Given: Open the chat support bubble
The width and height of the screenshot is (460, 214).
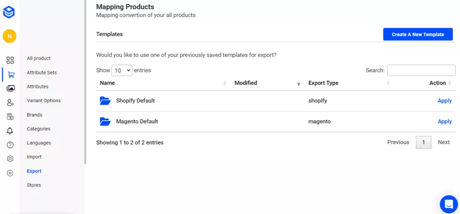Looking at the screenshot, I should click(448, 204).
